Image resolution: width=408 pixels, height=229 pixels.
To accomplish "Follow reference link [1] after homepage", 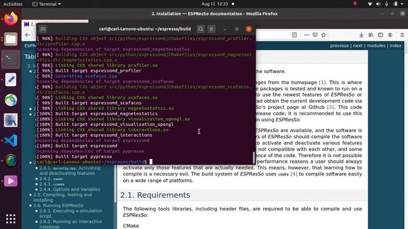I will (322, 82).
